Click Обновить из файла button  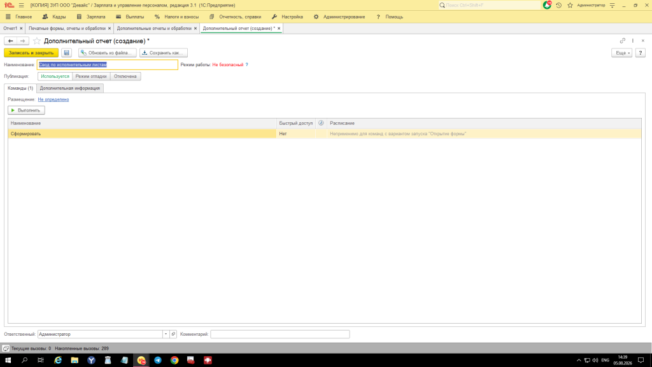[107, 53]
